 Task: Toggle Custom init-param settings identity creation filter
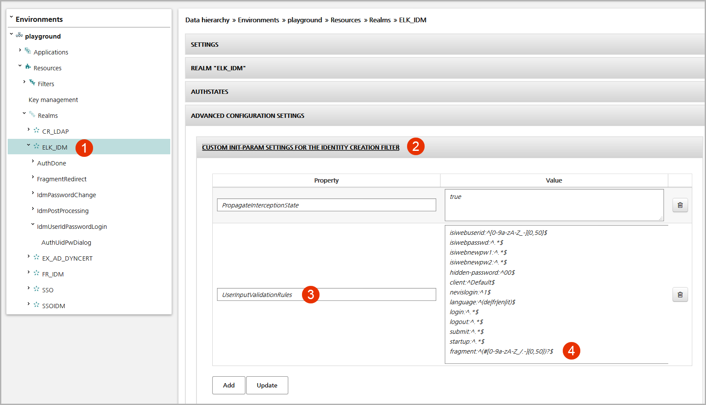[301, 147]
